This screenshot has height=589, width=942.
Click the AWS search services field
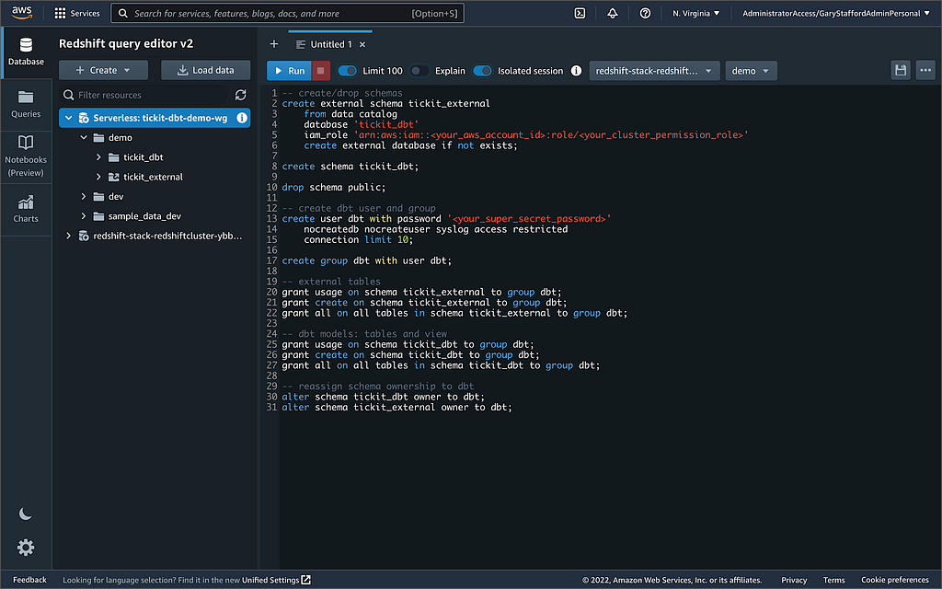[x=287, y=13]
